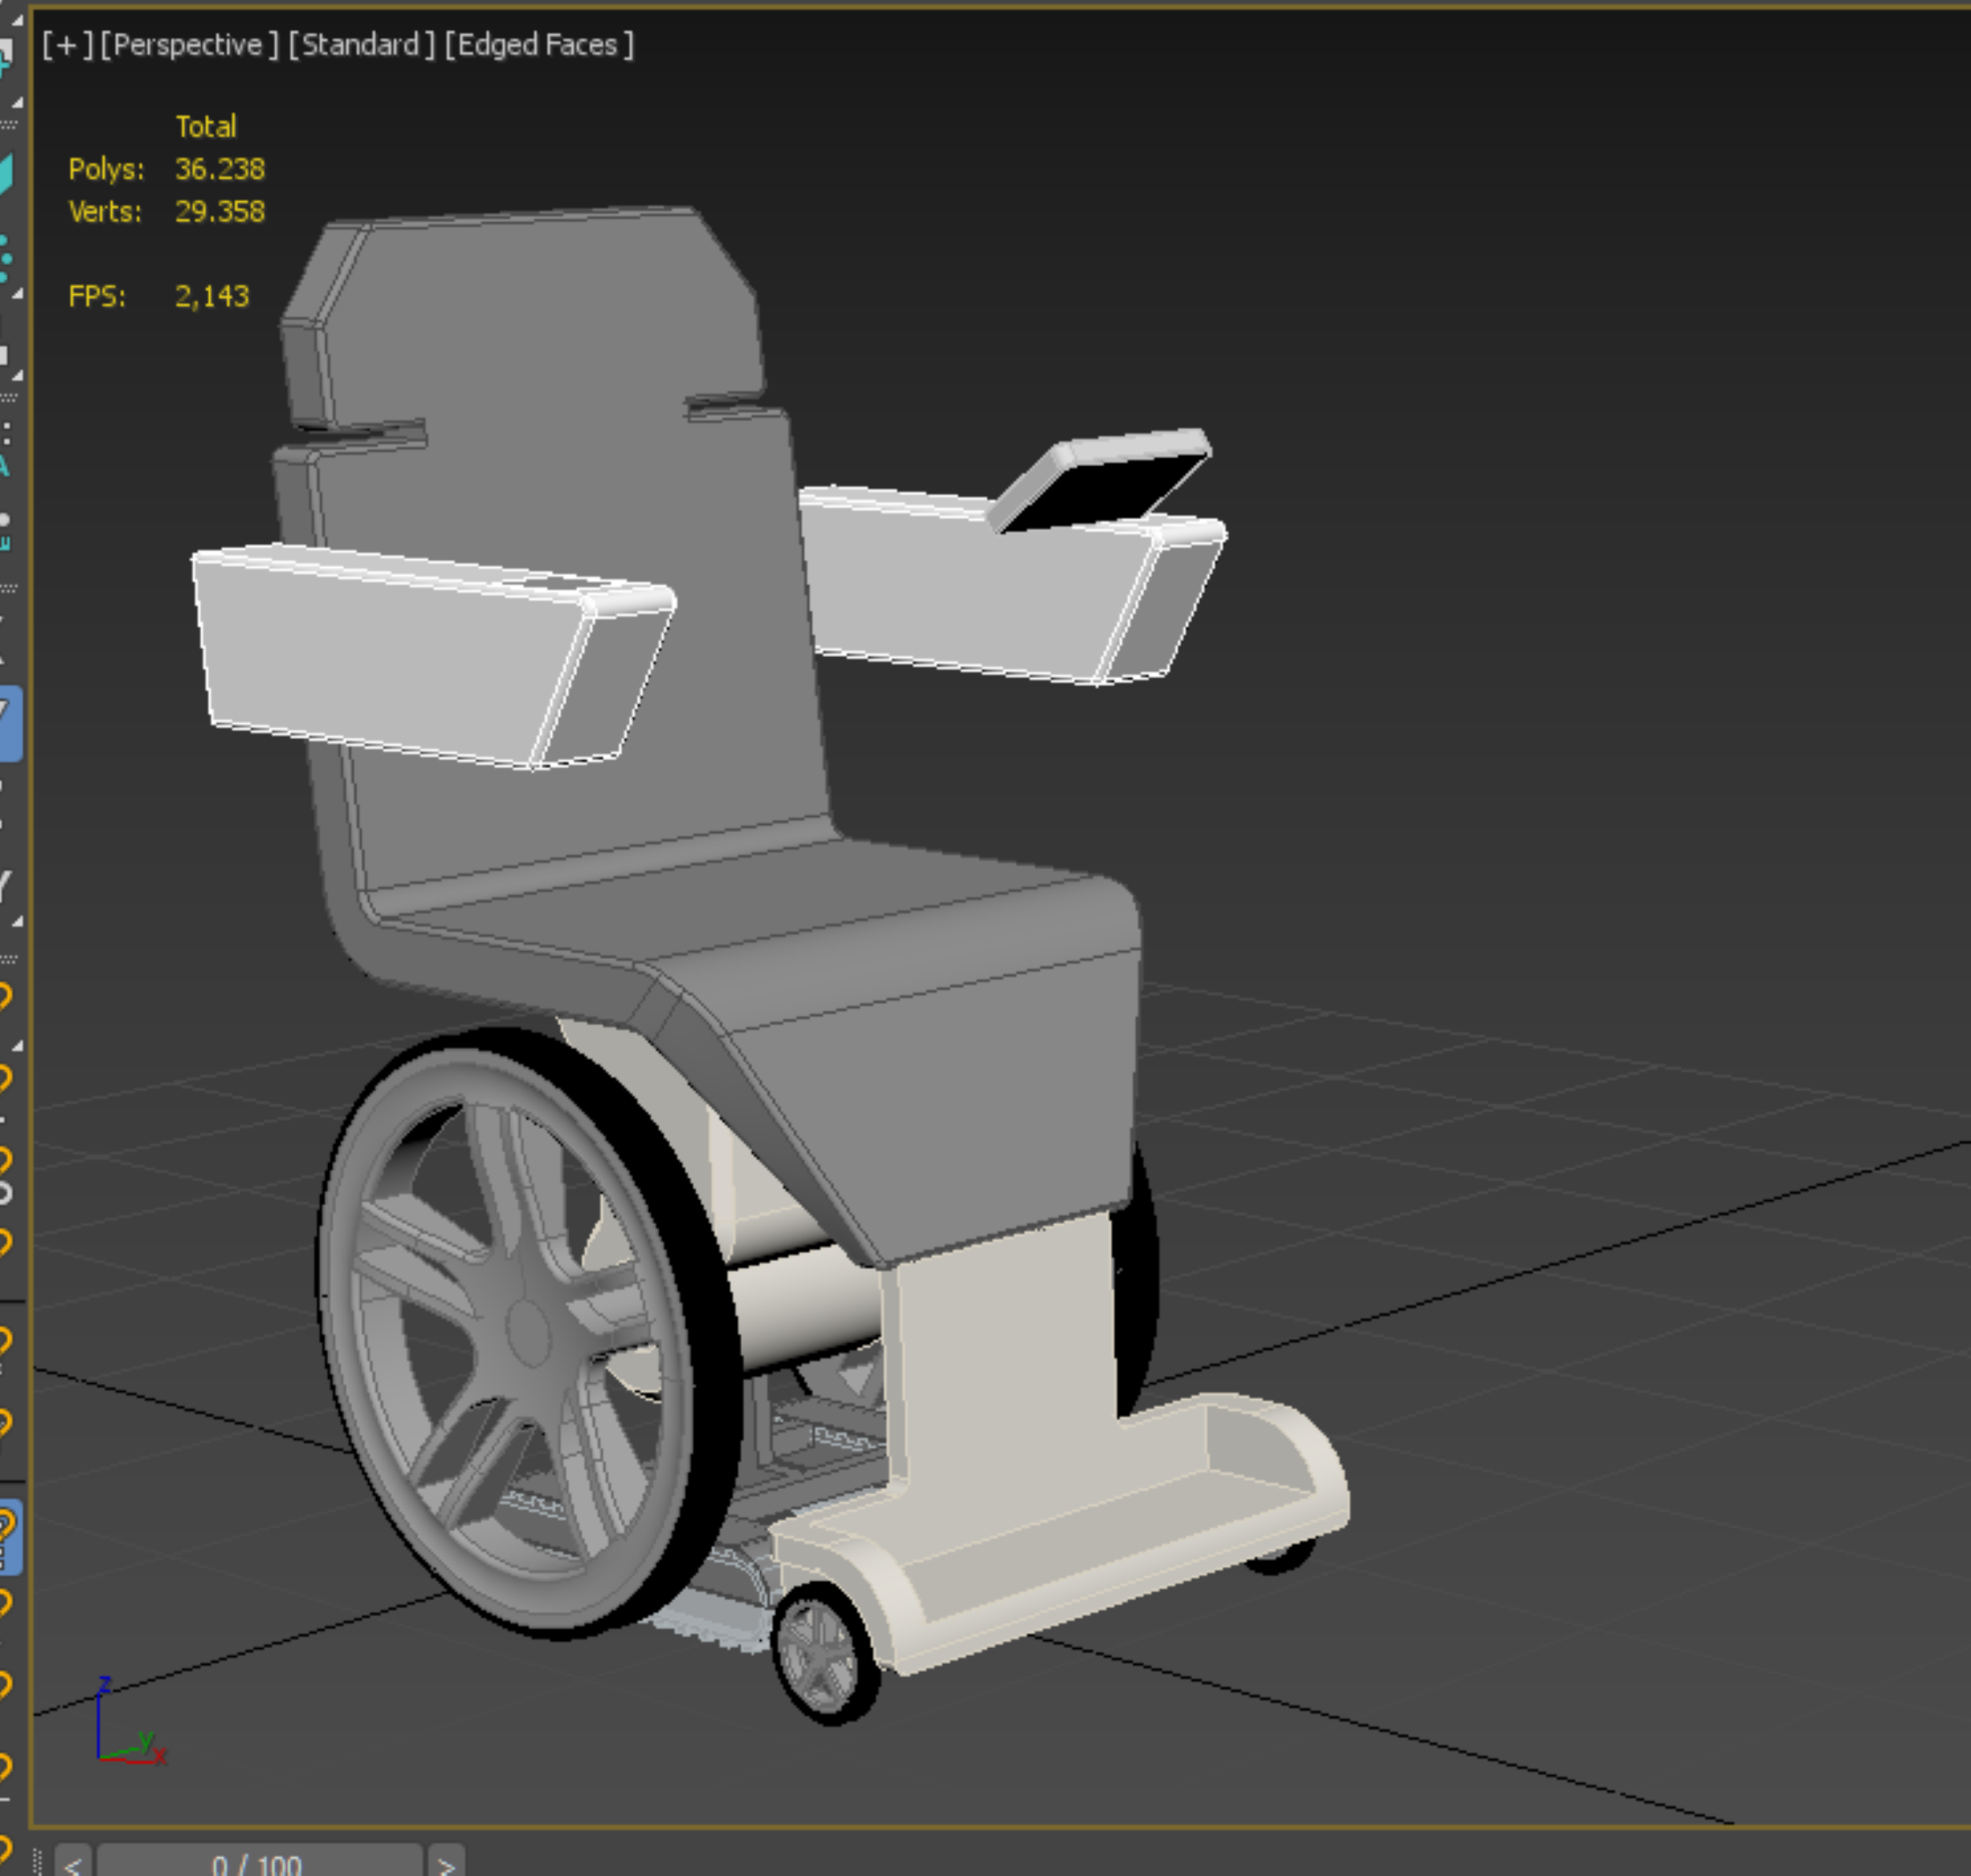Image resolution: width=1971 pixels, height=1876 pixels.
Task: Click the teal letter A toolbar icon
Action: point(4,466)
